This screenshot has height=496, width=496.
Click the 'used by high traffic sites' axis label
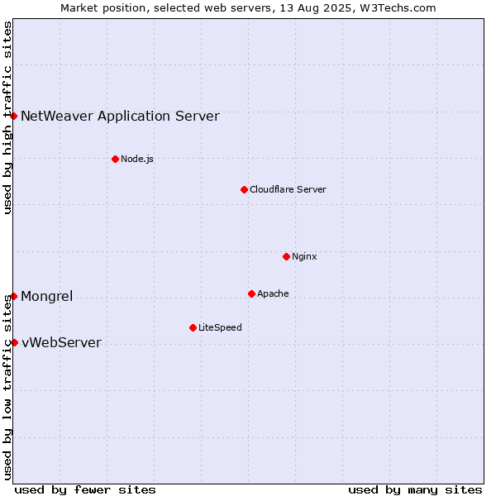(x=7, y=117)
